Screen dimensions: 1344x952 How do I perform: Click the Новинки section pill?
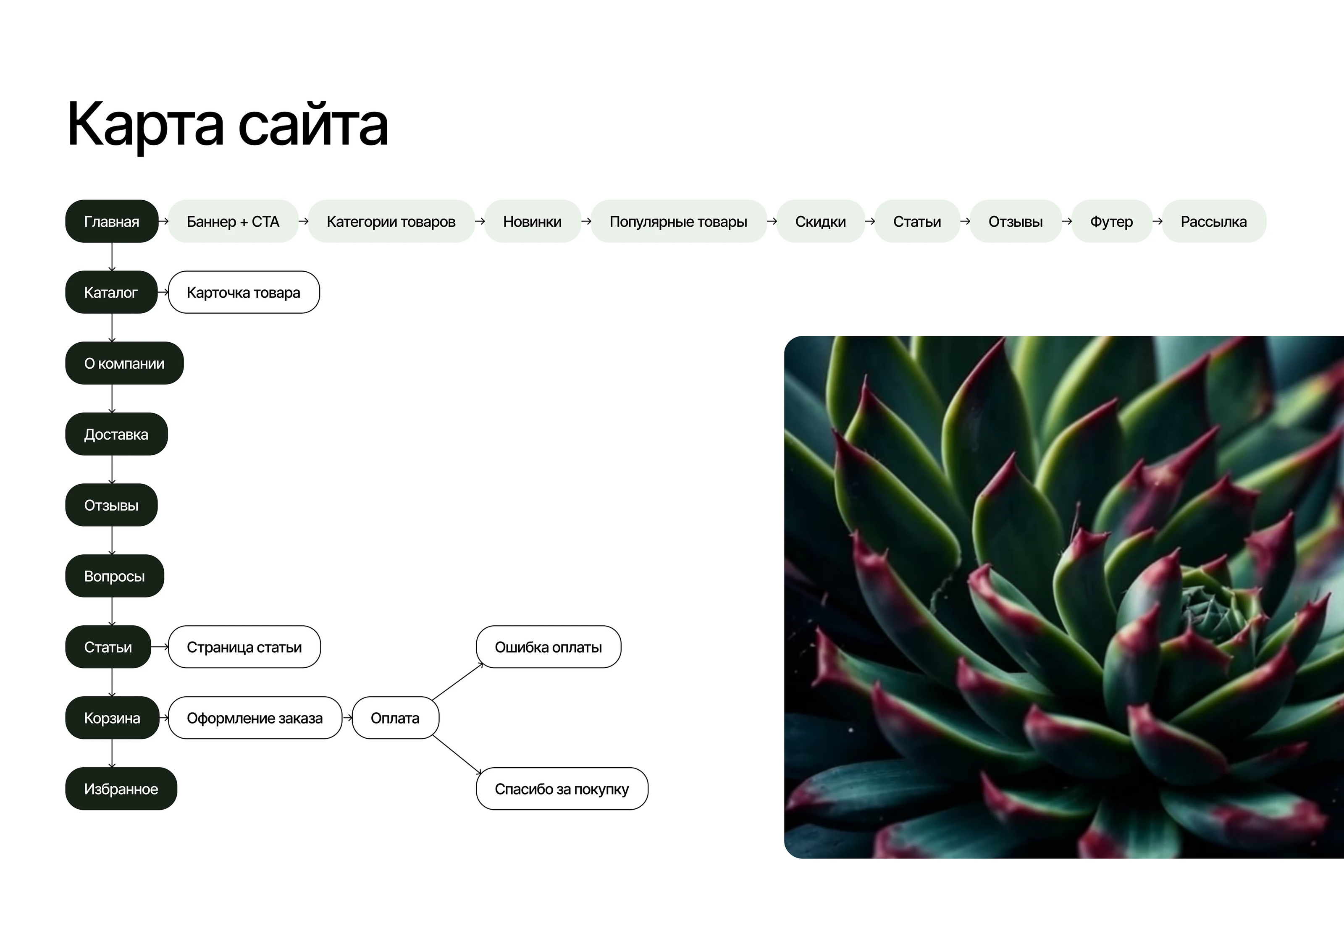tap(532, 222)
